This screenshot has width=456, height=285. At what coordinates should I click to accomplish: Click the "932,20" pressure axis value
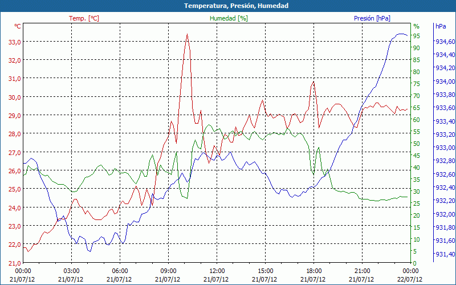point(445,201)
